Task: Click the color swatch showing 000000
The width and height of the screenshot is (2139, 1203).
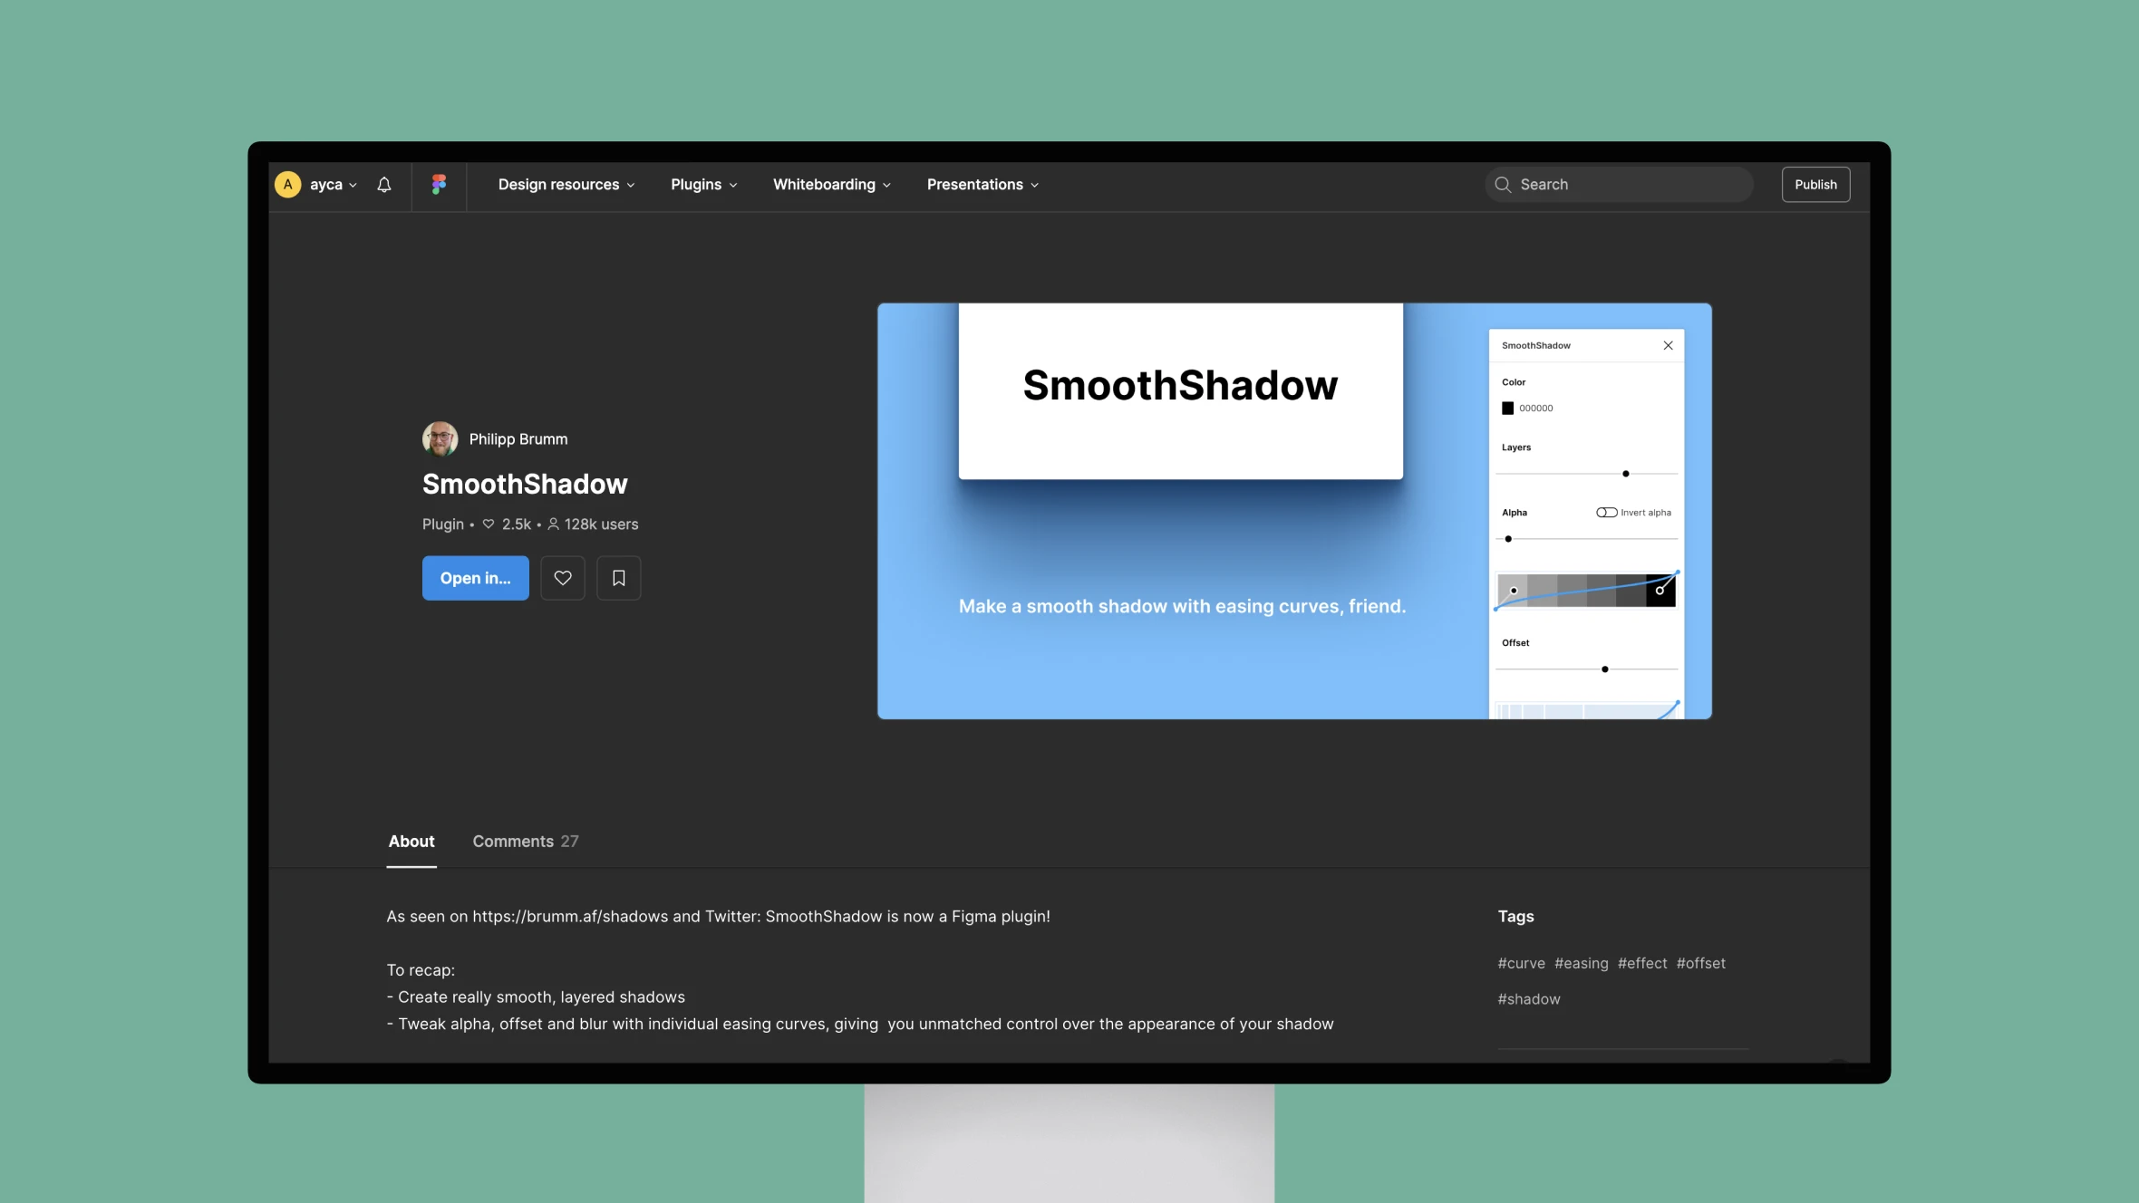Action: (1507, 409)
